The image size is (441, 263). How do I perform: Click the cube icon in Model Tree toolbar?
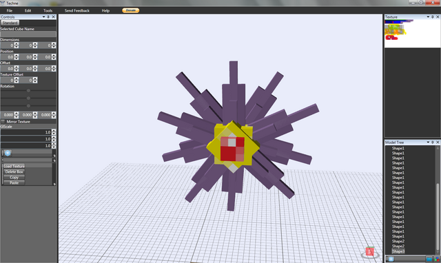(391, 259)
